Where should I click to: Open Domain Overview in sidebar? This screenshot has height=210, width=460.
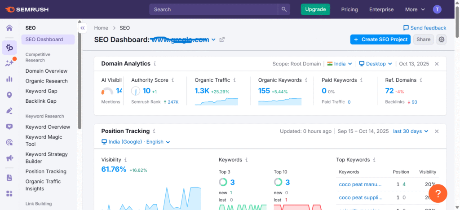(x=46, y=71)
